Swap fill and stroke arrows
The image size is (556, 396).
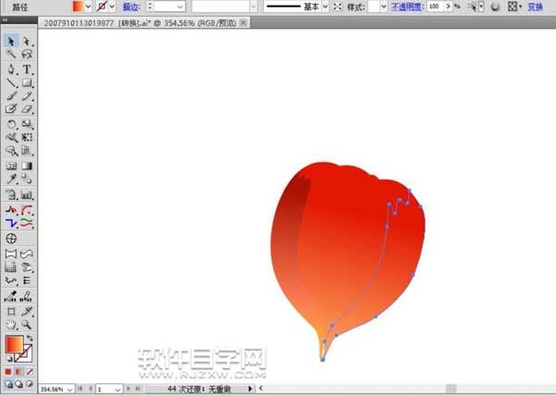click(x=30, y=338)
